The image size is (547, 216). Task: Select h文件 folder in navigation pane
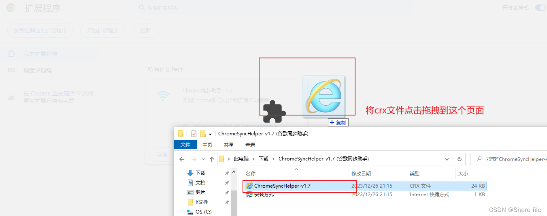point(202,202)
